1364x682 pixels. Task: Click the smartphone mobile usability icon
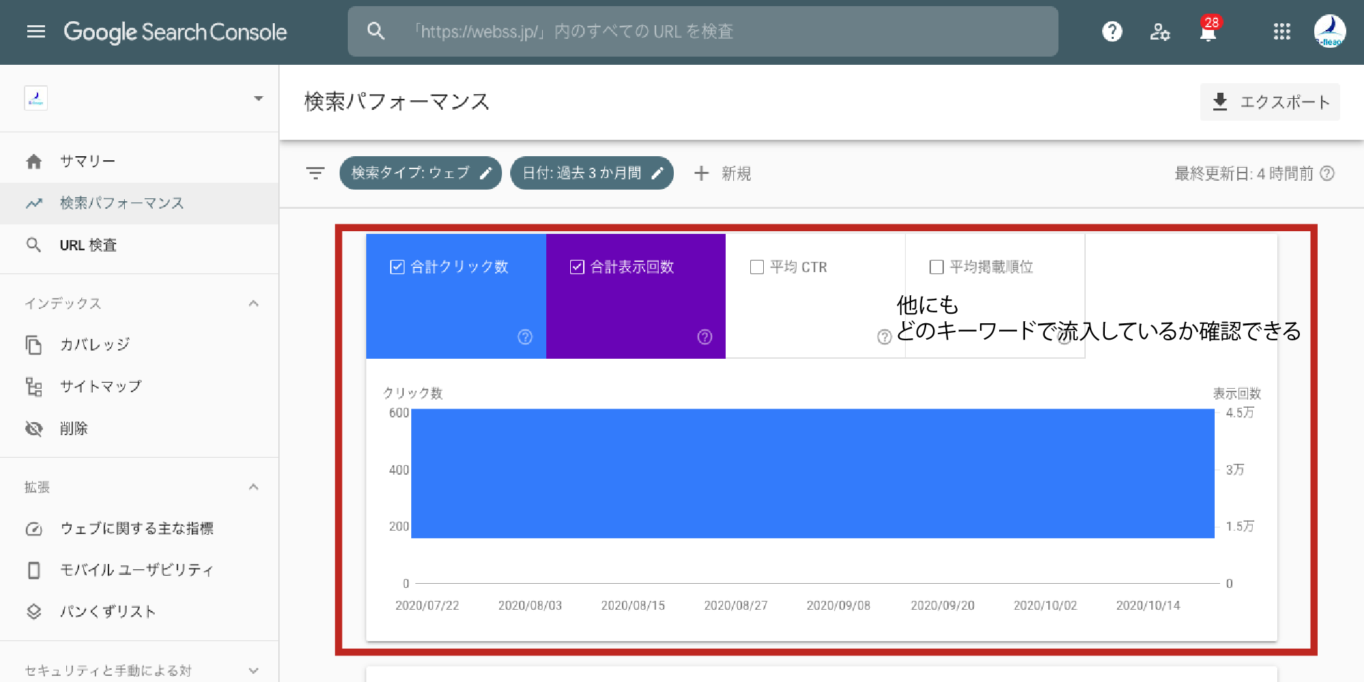click(x=33, y=570)
